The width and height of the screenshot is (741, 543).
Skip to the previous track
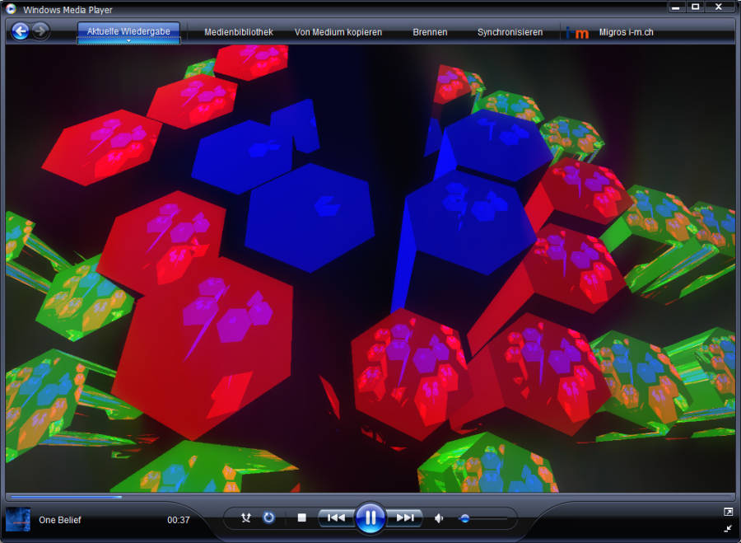tap(336, 518)
